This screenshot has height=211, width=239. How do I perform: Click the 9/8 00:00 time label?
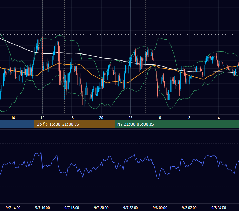point(160,208)
